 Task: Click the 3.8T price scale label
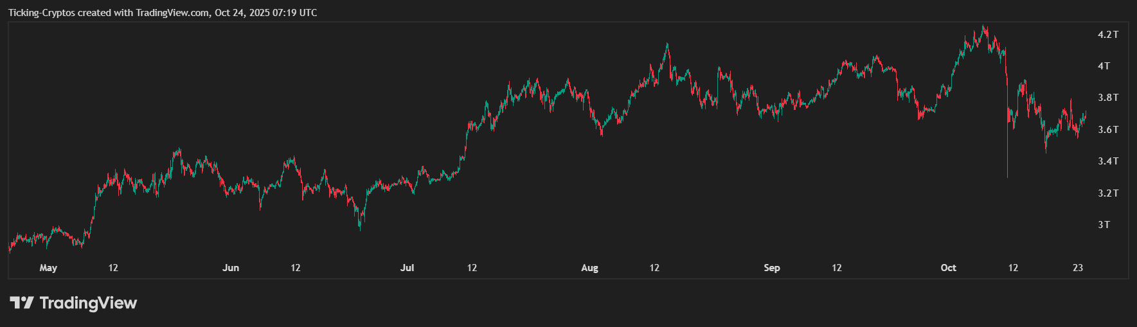click(1107, 98)
